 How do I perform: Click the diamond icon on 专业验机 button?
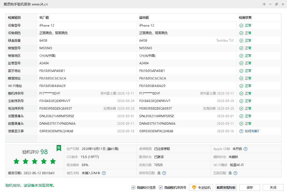[194, 187]
